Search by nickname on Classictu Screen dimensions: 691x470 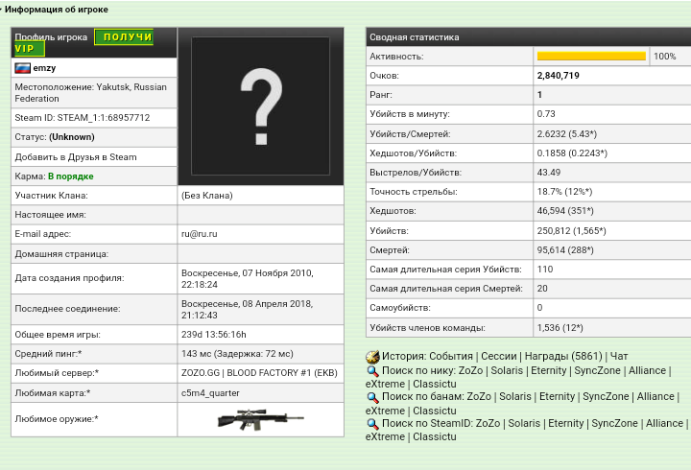click(435, 384)
